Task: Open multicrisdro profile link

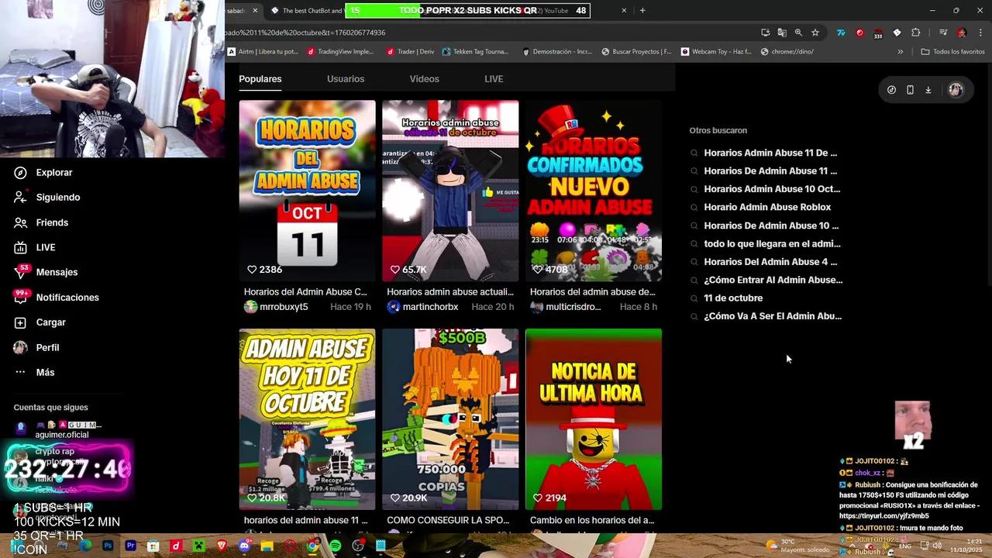Action: 573,307
